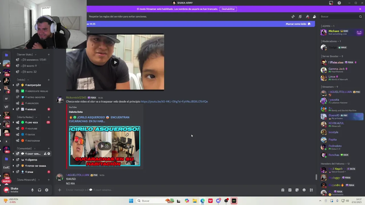Image resolution: width=365 pixels, height=205 pixels.
Task: Expand threads arrow beside bienvenido channel
Action: (13, 85)
